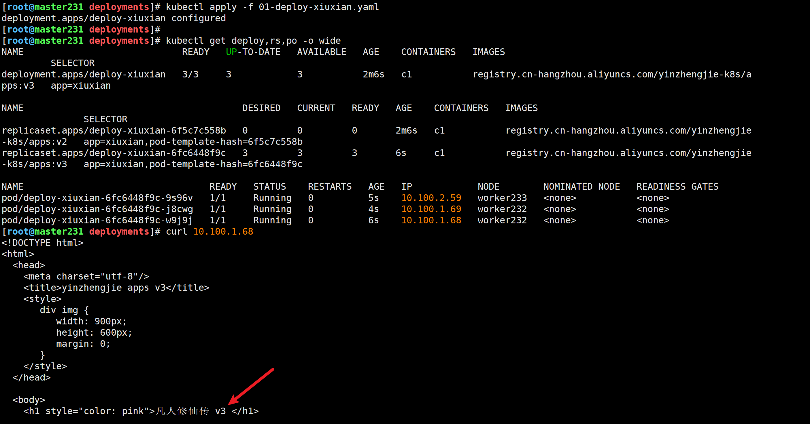810x424 pixels.
Task: Click the pod age value '4s'
Action: click(x=373, y=209)
